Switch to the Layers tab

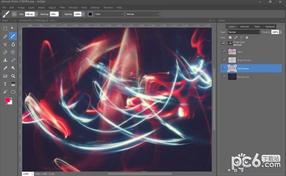[x=232, y=27]
